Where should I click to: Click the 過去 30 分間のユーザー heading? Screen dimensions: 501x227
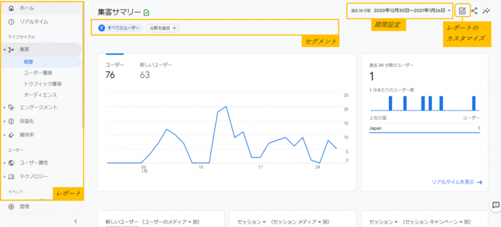click(x=391, y=66)
